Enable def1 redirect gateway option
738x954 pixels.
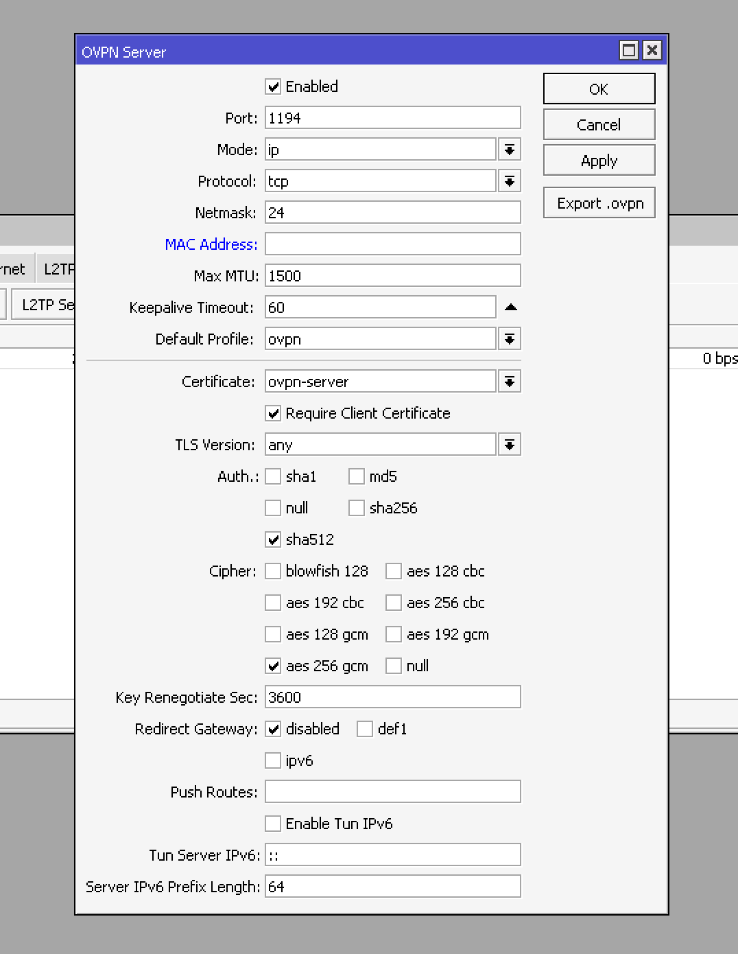[x=365, y=729]
